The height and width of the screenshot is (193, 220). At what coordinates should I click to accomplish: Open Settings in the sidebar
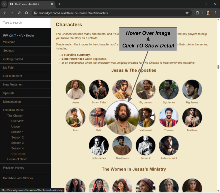[x=9, y=51]
